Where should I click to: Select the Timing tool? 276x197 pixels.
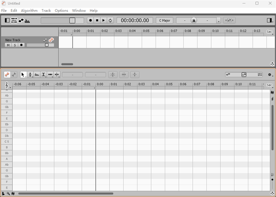click(x=50, y=75)
